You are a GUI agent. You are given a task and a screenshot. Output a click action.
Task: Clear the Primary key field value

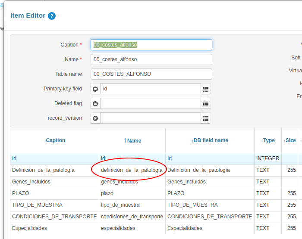pyautogui.click(x=95, y=89)
